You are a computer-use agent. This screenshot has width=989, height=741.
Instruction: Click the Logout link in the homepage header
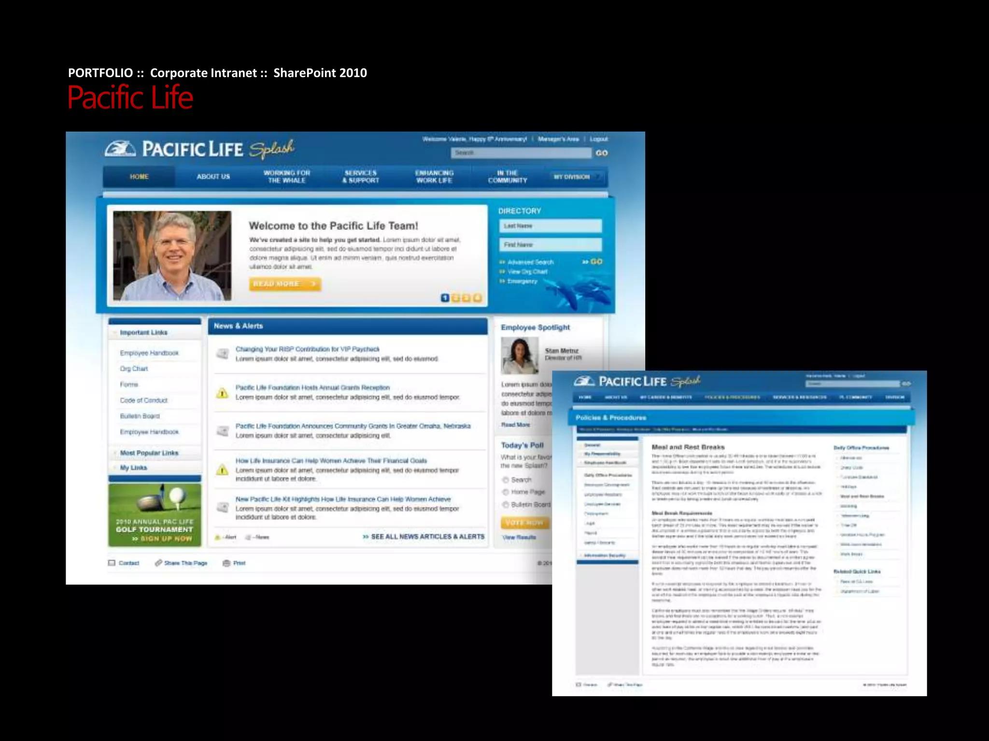click(598, 139)
